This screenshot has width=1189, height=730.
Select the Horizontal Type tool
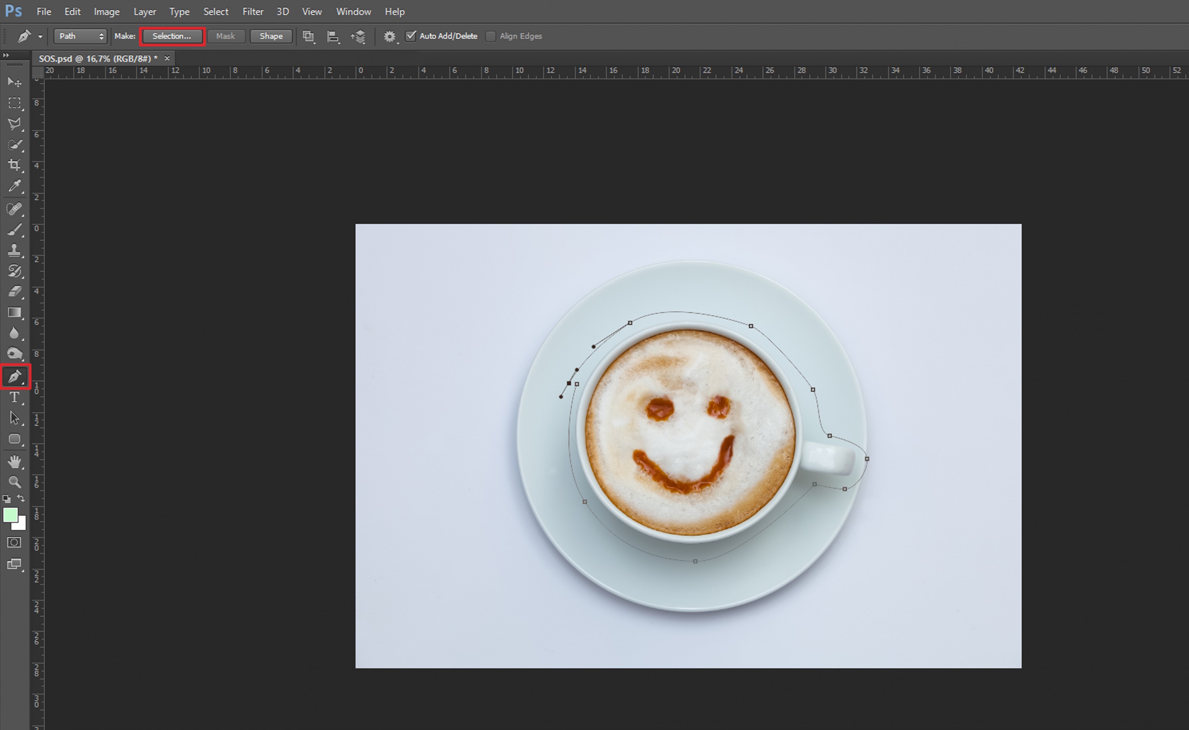pos(15,397)
